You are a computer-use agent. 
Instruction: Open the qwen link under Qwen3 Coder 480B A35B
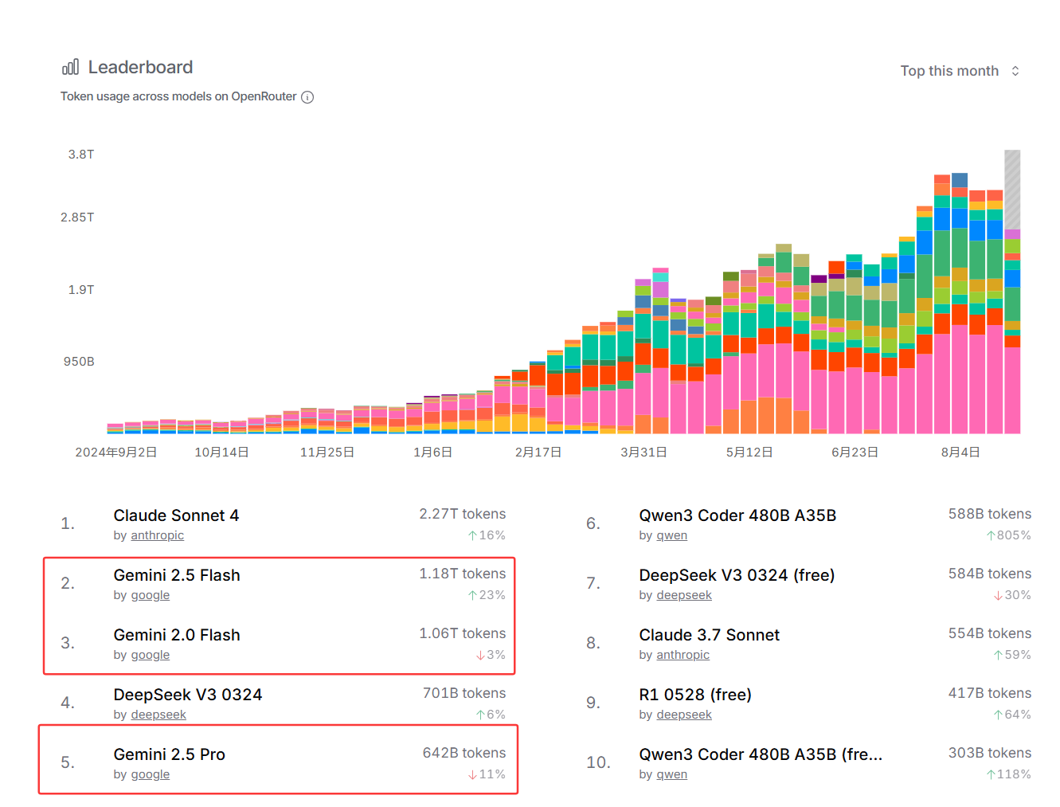coord(671,535)
